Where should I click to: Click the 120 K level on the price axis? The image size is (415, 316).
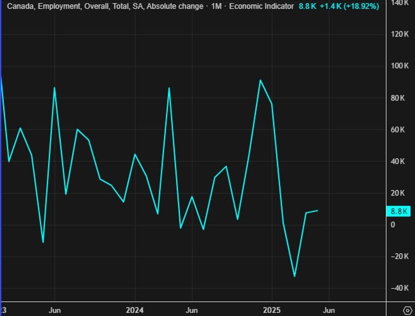pos(400,34)
